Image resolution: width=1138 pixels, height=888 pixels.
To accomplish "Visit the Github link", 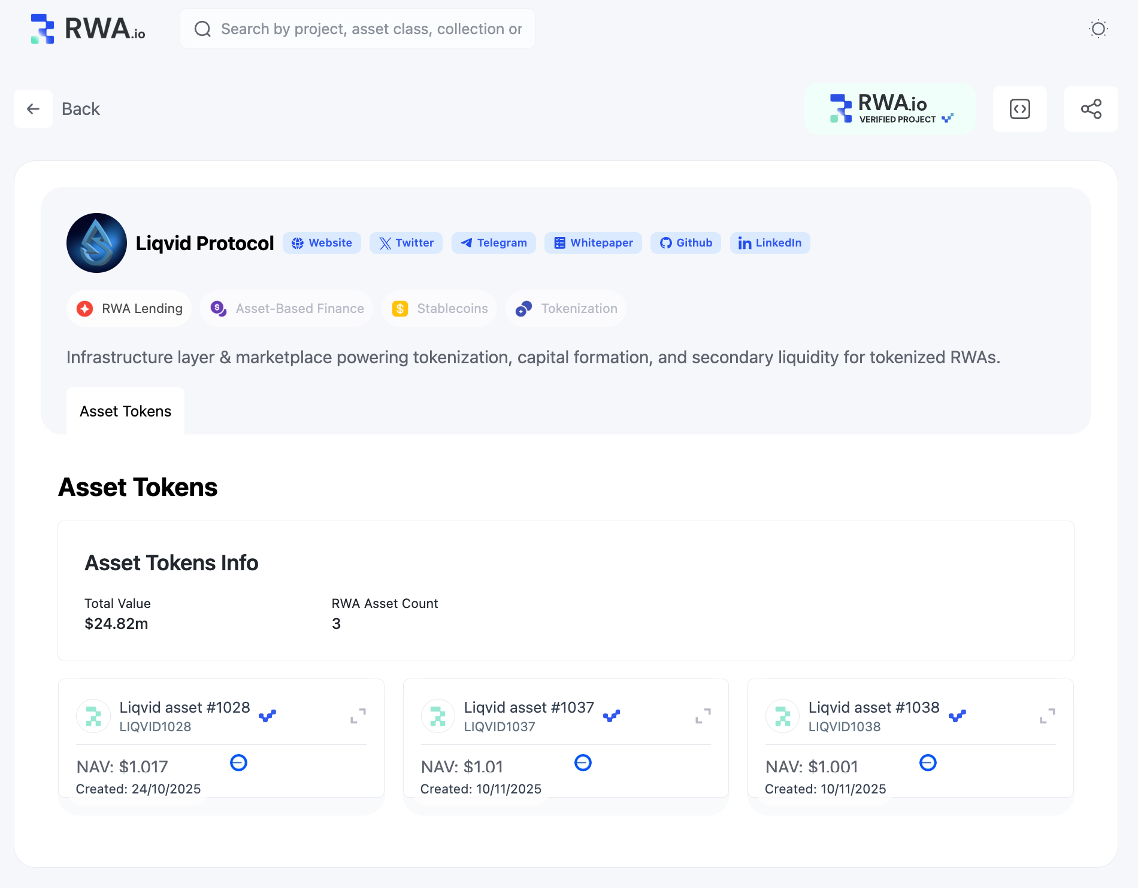I will [x=686, y=243].
